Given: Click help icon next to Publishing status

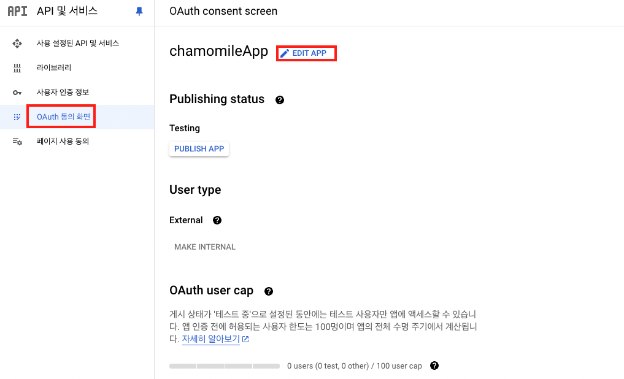Looking at the screenshot, I should point(280,100).
